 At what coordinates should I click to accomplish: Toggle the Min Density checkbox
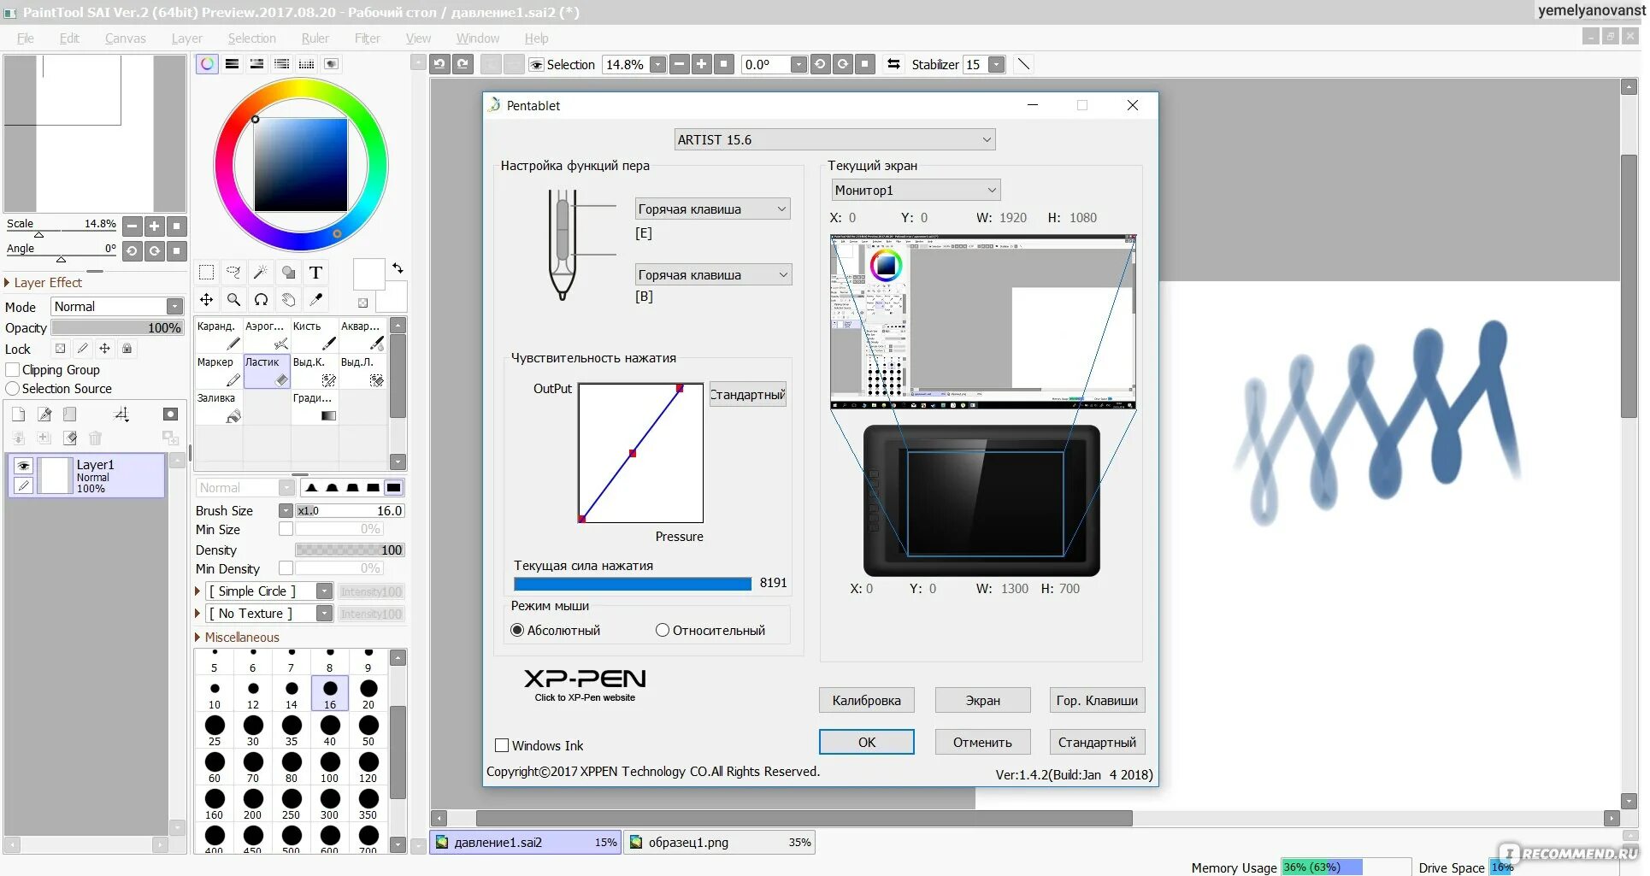[286, 568]
